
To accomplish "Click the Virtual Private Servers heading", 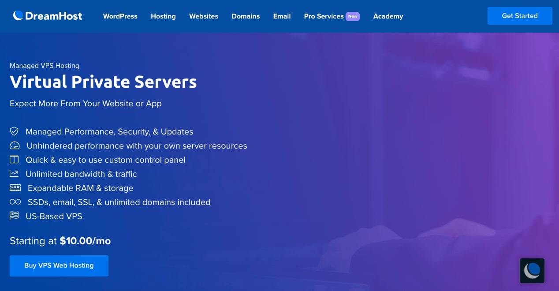I will click(103, 82).
